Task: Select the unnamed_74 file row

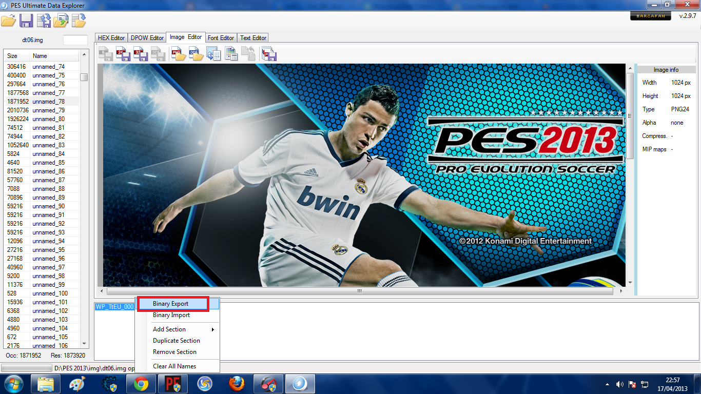Action: click(x=42, y=67)
